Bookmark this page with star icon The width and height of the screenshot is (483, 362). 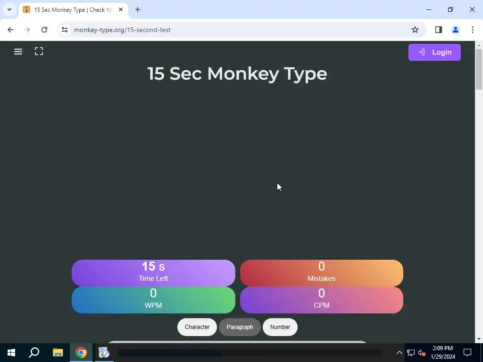[x=415, y=30]
